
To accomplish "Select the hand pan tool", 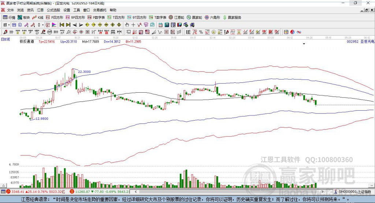I will tap(127, 25).
